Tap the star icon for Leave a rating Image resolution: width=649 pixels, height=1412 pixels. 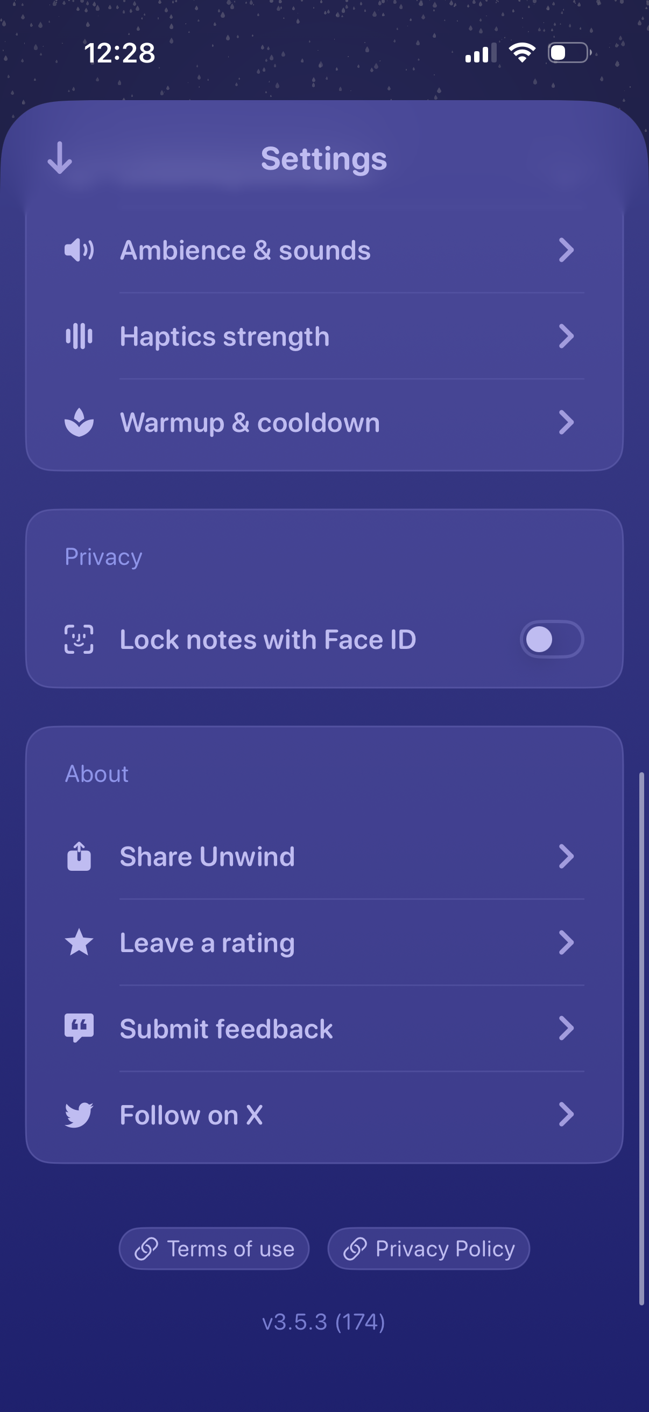[x=80, y=942]
